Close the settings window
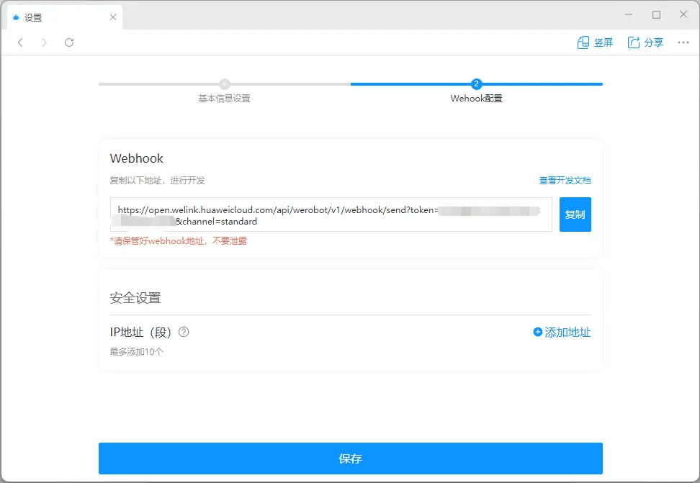The height and width of the screenshot is (483, 700). tap(683, 14)
